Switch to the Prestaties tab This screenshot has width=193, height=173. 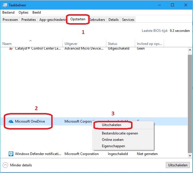click(x=29, y=20)
